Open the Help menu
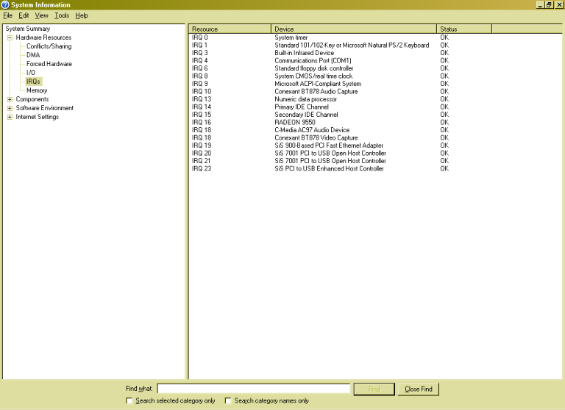The image size is (565, 410). (x=82, y=15)
